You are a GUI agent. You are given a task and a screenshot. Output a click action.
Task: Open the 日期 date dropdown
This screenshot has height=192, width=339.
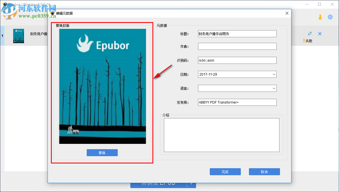tap(274, 74)
